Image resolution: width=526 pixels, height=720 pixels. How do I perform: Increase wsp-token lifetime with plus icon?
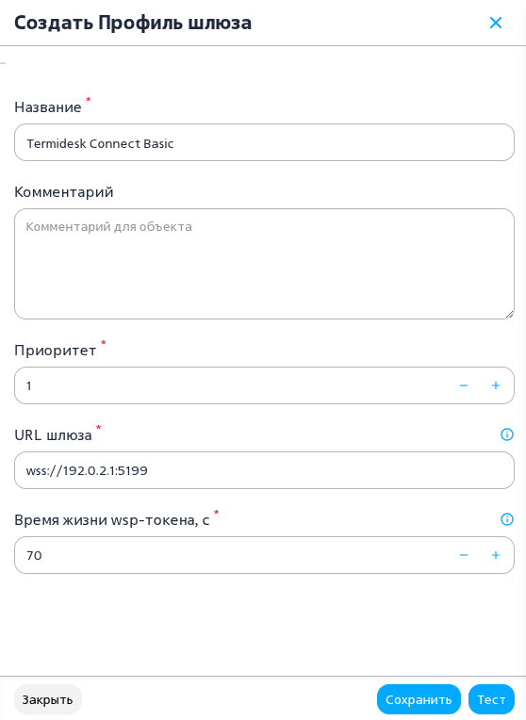[x=495, y=555]
